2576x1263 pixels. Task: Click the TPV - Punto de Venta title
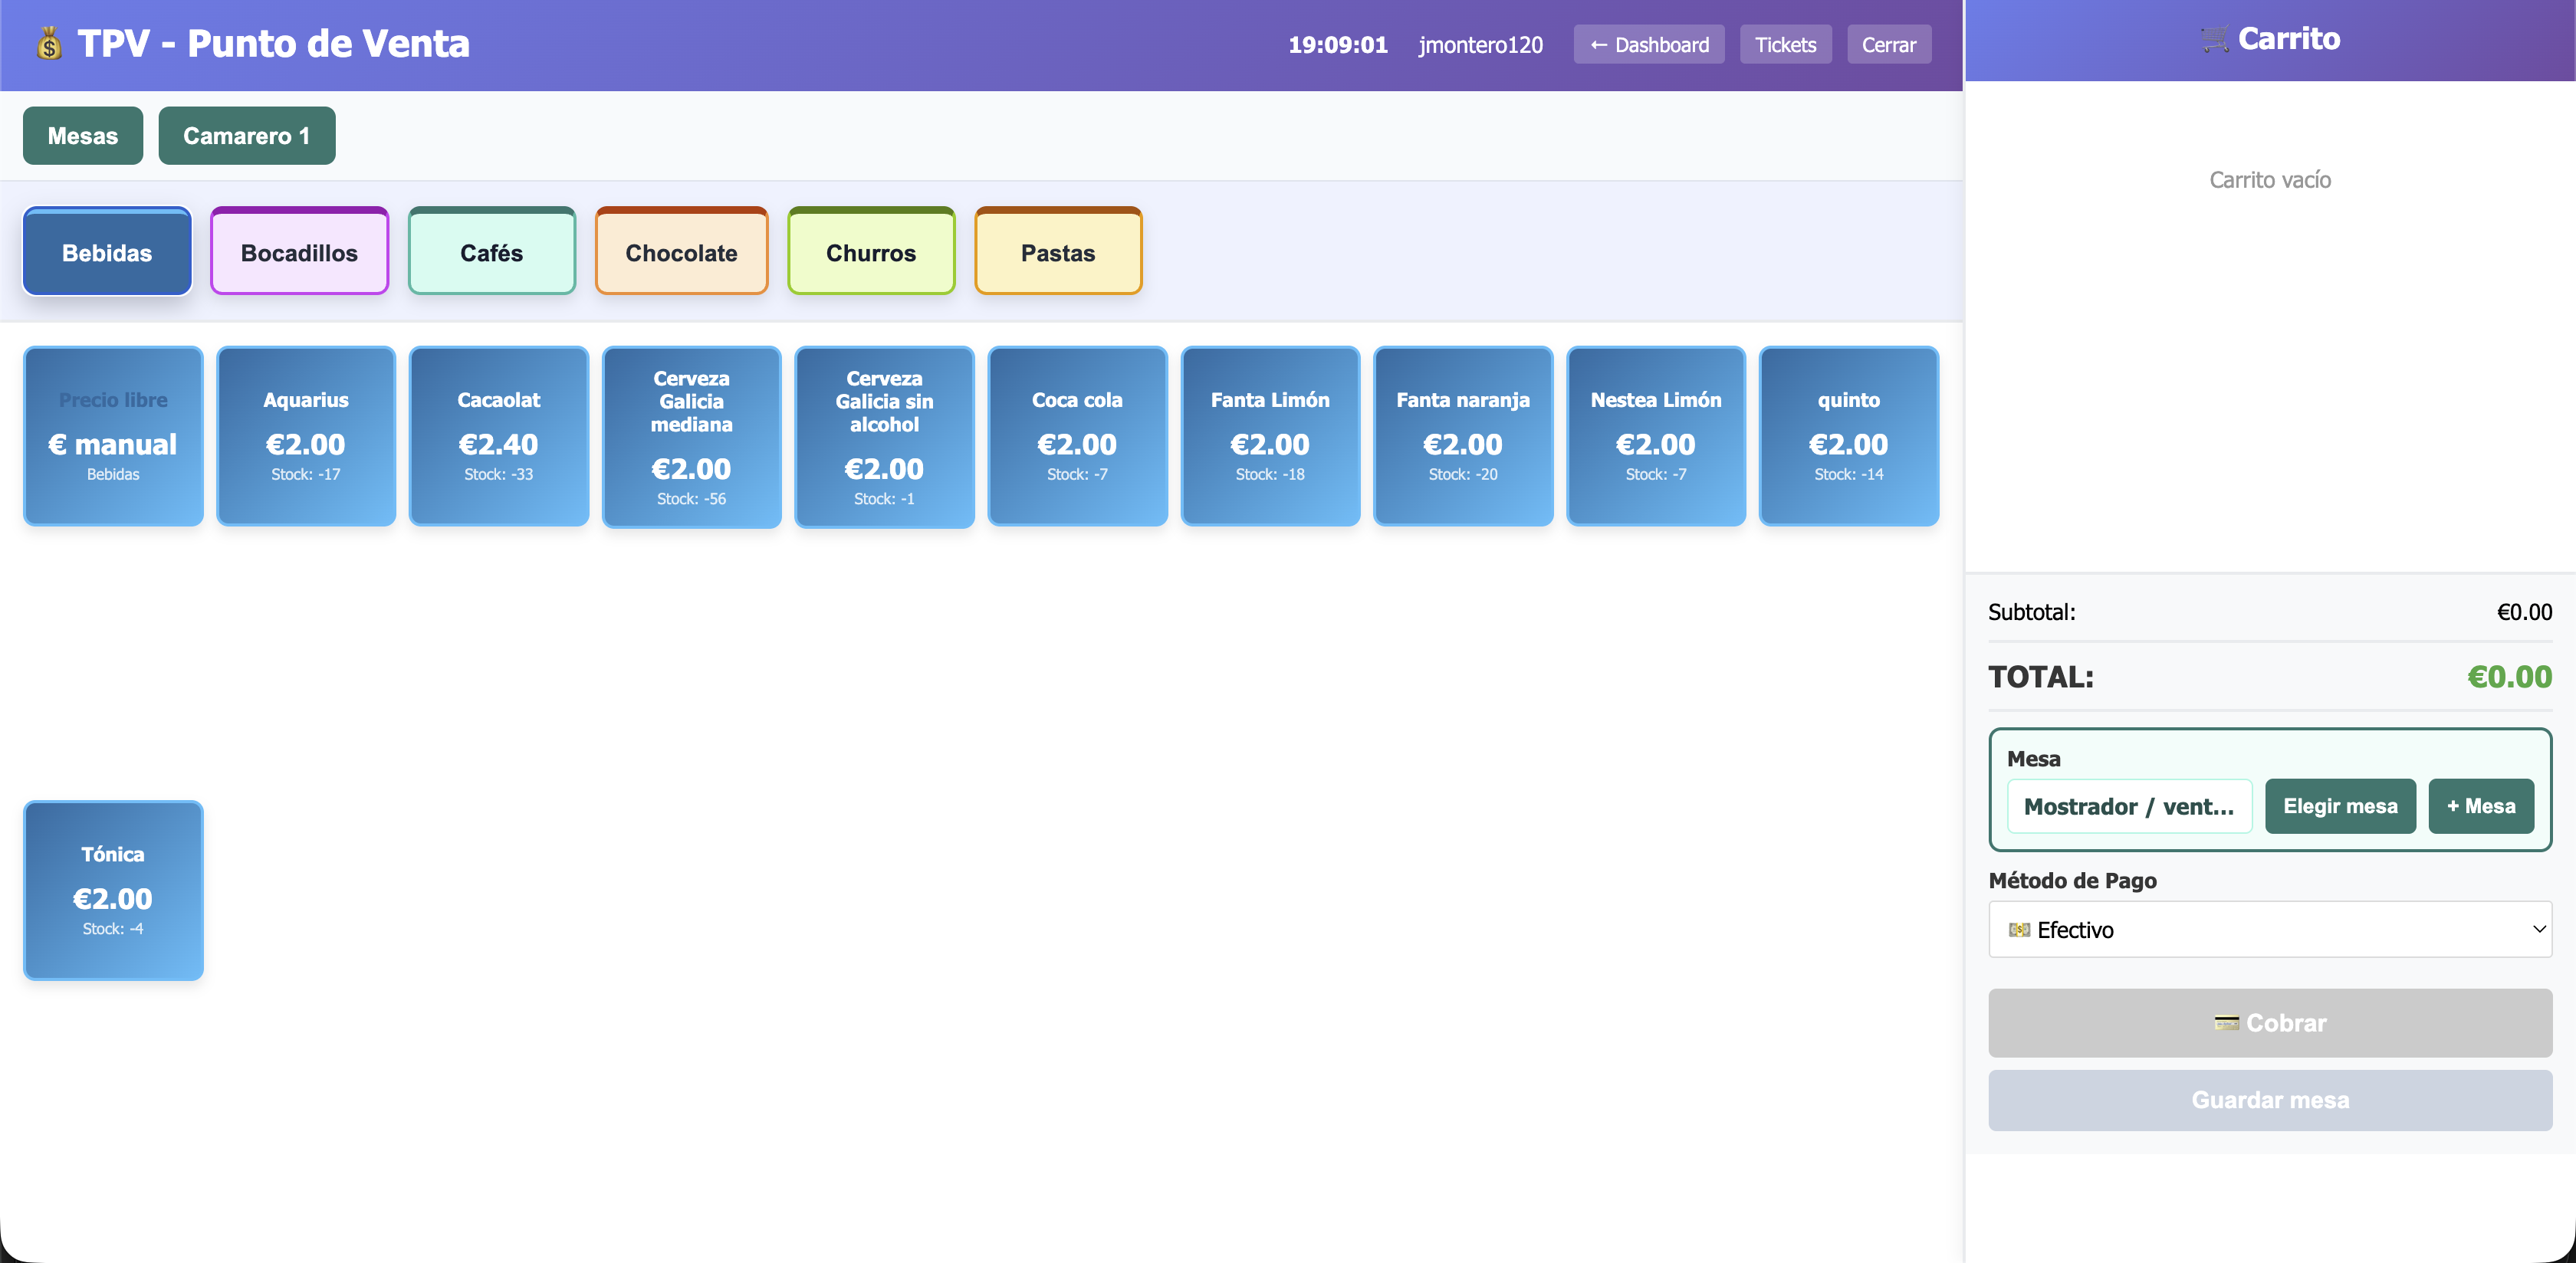273,44
